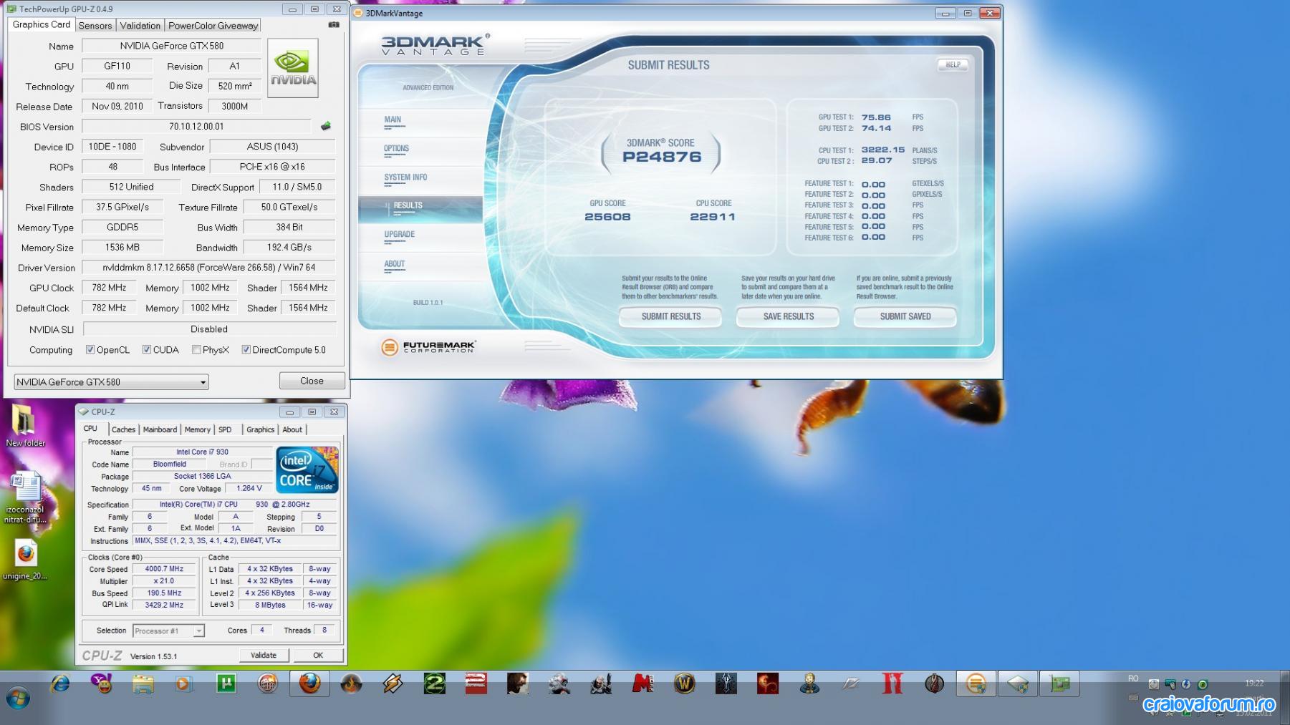Launch Winamp from the taskbar
This screenshot has height=725, width=1290.
point(393,684)
